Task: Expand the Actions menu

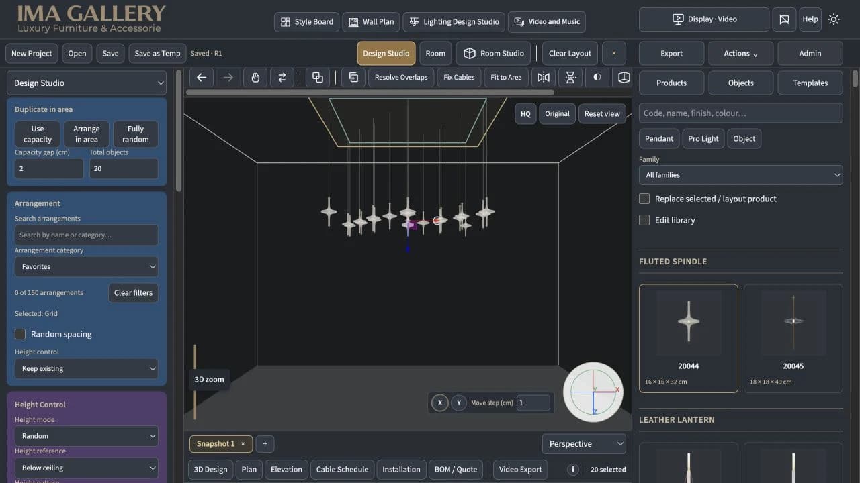Action: [x=740, y=53]
